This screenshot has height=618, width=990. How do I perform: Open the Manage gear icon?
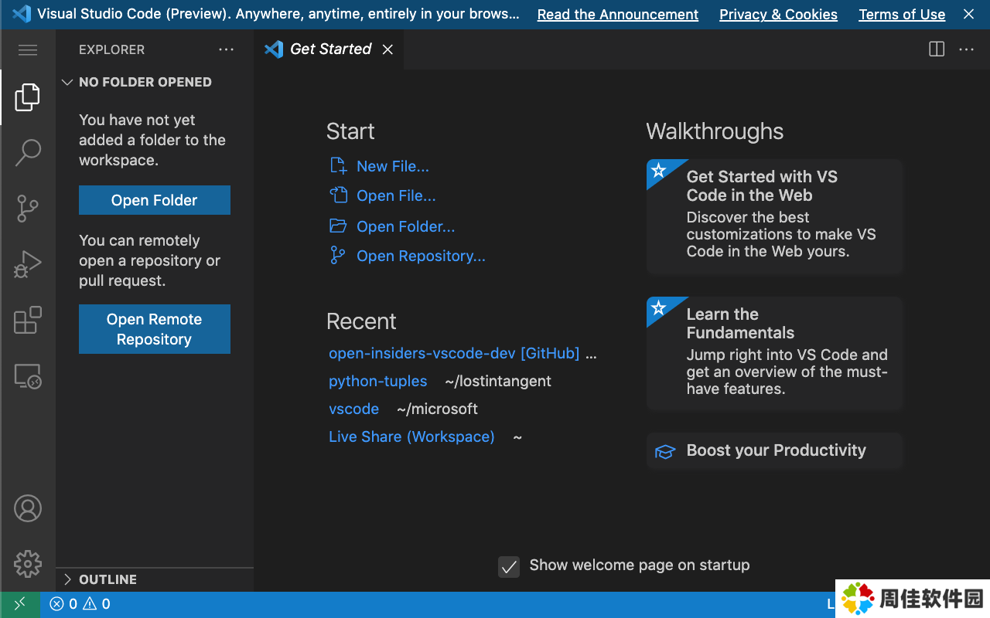click(x=28, y=564)
